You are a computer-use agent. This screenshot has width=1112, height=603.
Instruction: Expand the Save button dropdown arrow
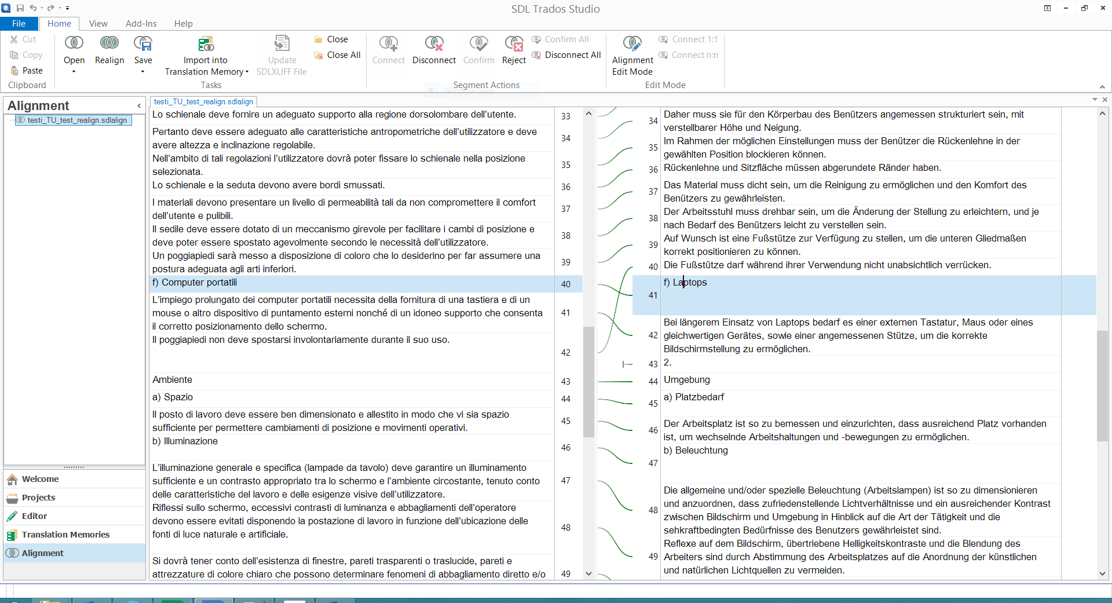click(142, 72)
